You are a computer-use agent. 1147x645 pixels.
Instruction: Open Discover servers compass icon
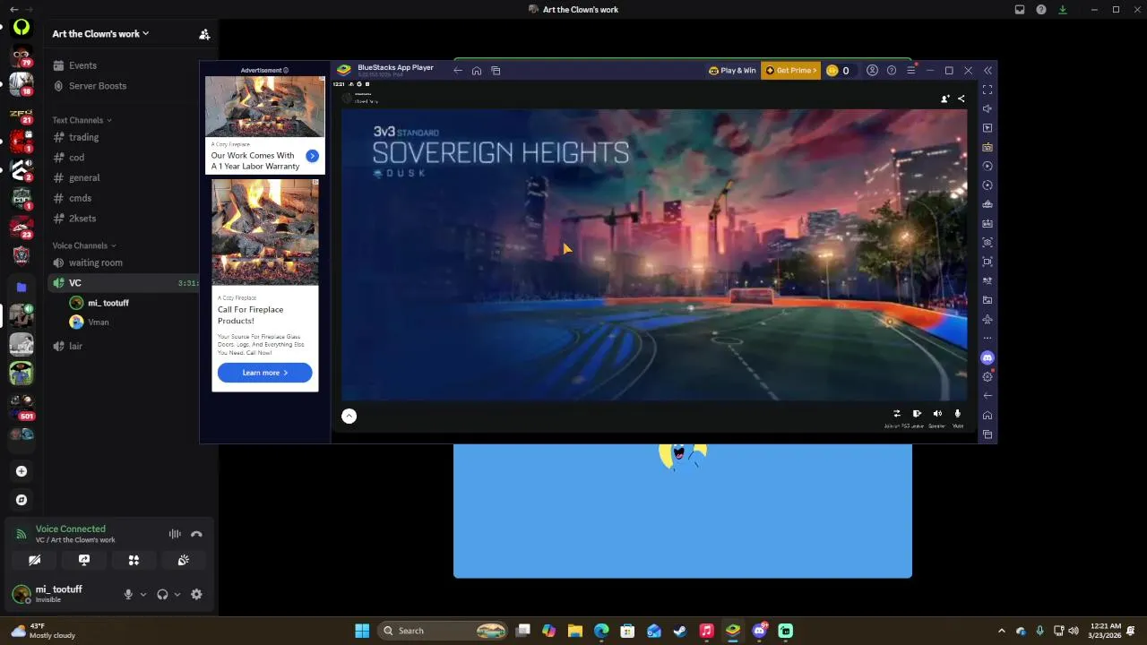coord(22,500)
